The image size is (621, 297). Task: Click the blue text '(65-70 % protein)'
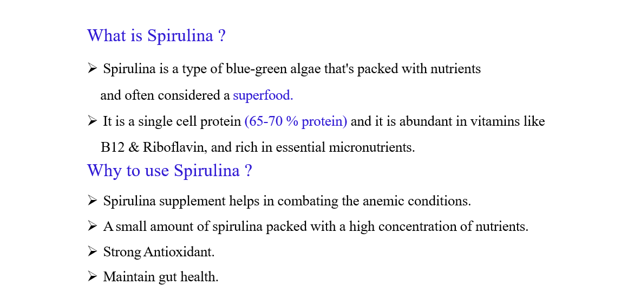coord(296,121)
